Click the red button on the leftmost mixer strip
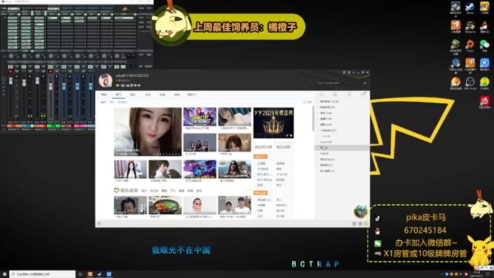 [x=10, y=72]
